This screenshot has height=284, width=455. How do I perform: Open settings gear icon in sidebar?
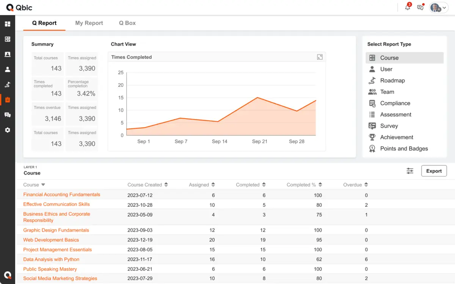coord(8,130)
